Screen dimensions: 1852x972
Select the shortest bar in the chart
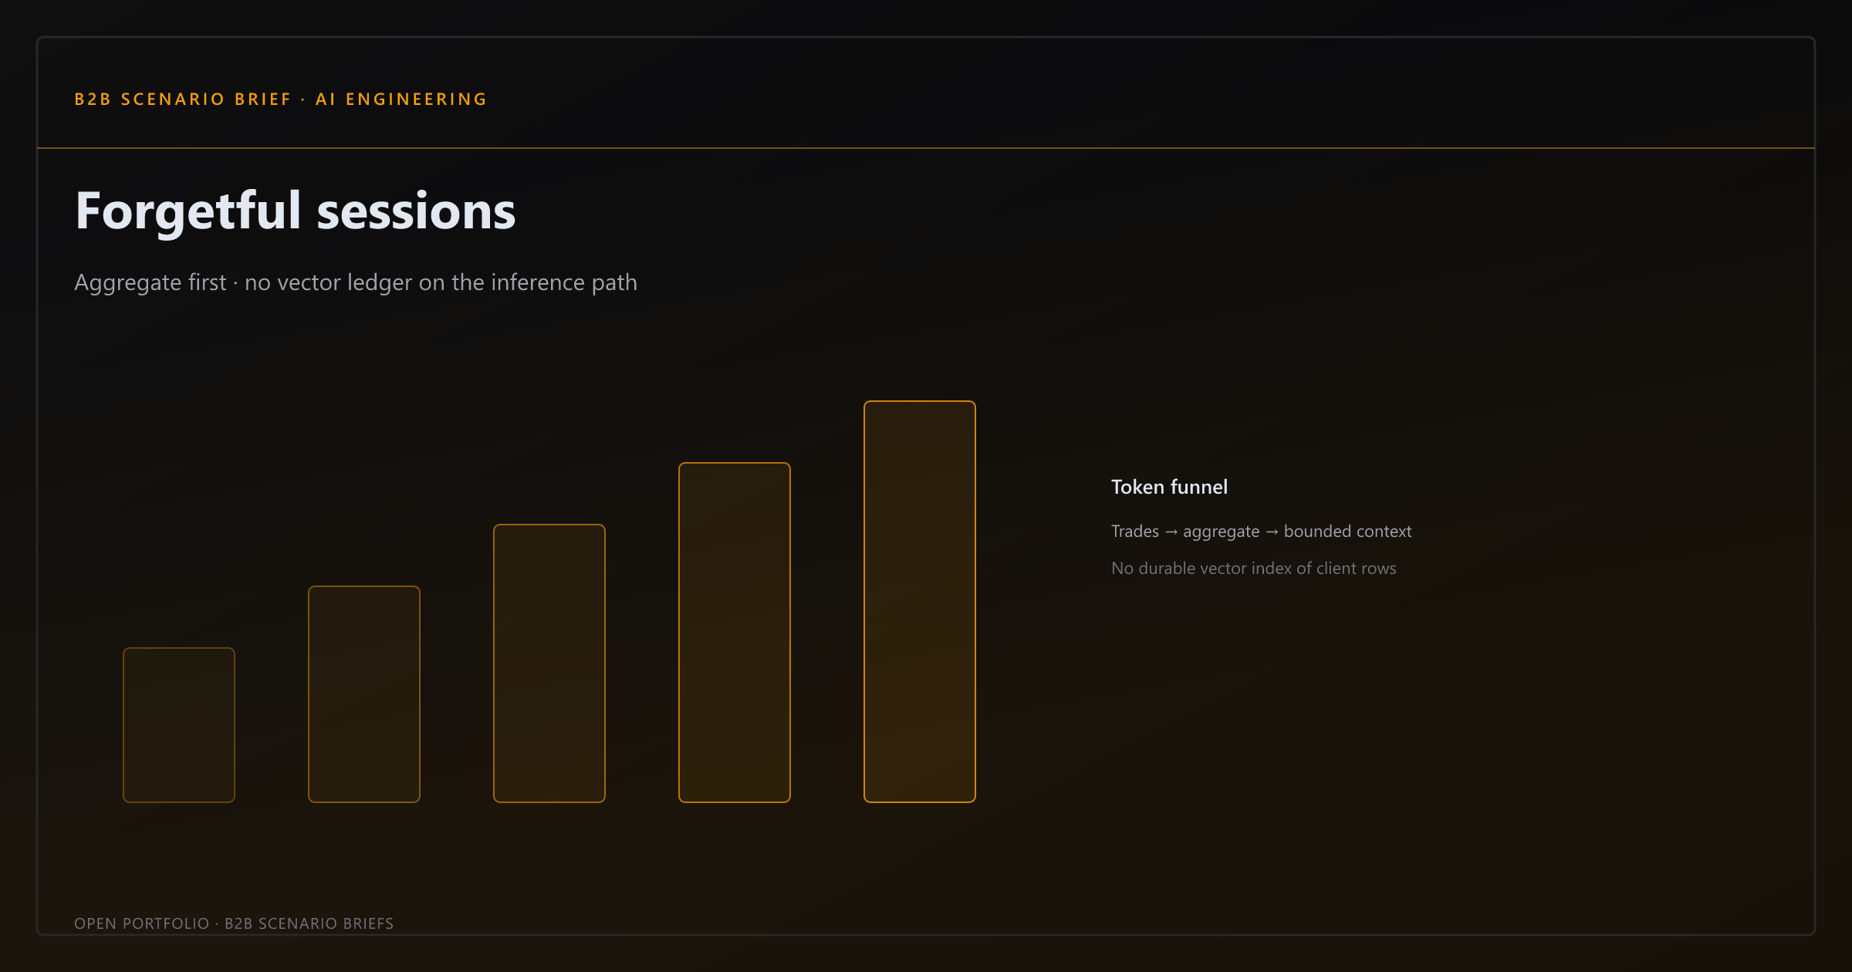pos(179,725)
